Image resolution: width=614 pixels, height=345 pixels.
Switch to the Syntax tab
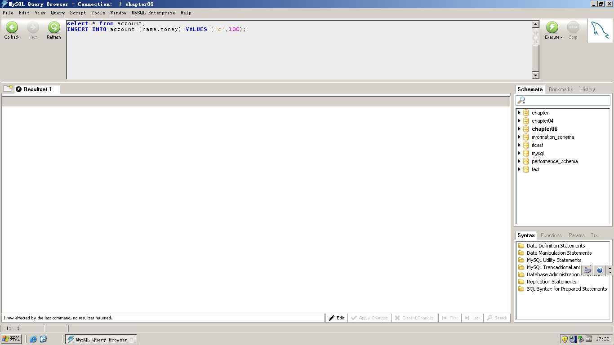[x=526, y=235]
